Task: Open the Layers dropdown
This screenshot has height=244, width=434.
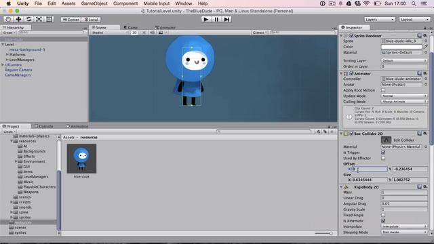Action: (379, 20)
